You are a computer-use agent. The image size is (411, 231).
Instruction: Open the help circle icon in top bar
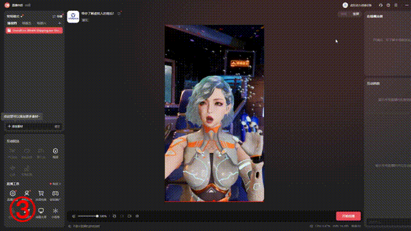coord(388,5)
